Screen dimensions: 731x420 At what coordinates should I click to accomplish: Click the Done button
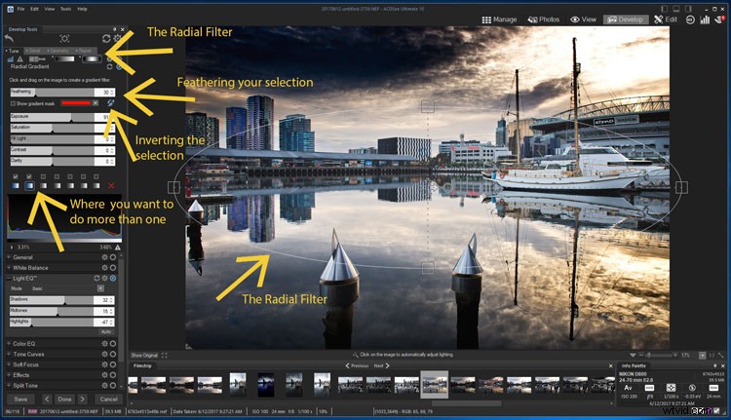tap(64, 399)
